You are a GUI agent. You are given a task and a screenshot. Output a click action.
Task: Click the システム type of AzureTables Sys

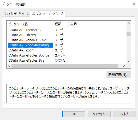click(60, 61)
